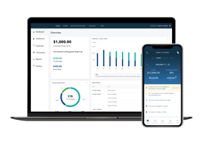Open Account & Settings menu
This screenshot has height=144, width=202.
pyautogui.click(x=78, y=26)
